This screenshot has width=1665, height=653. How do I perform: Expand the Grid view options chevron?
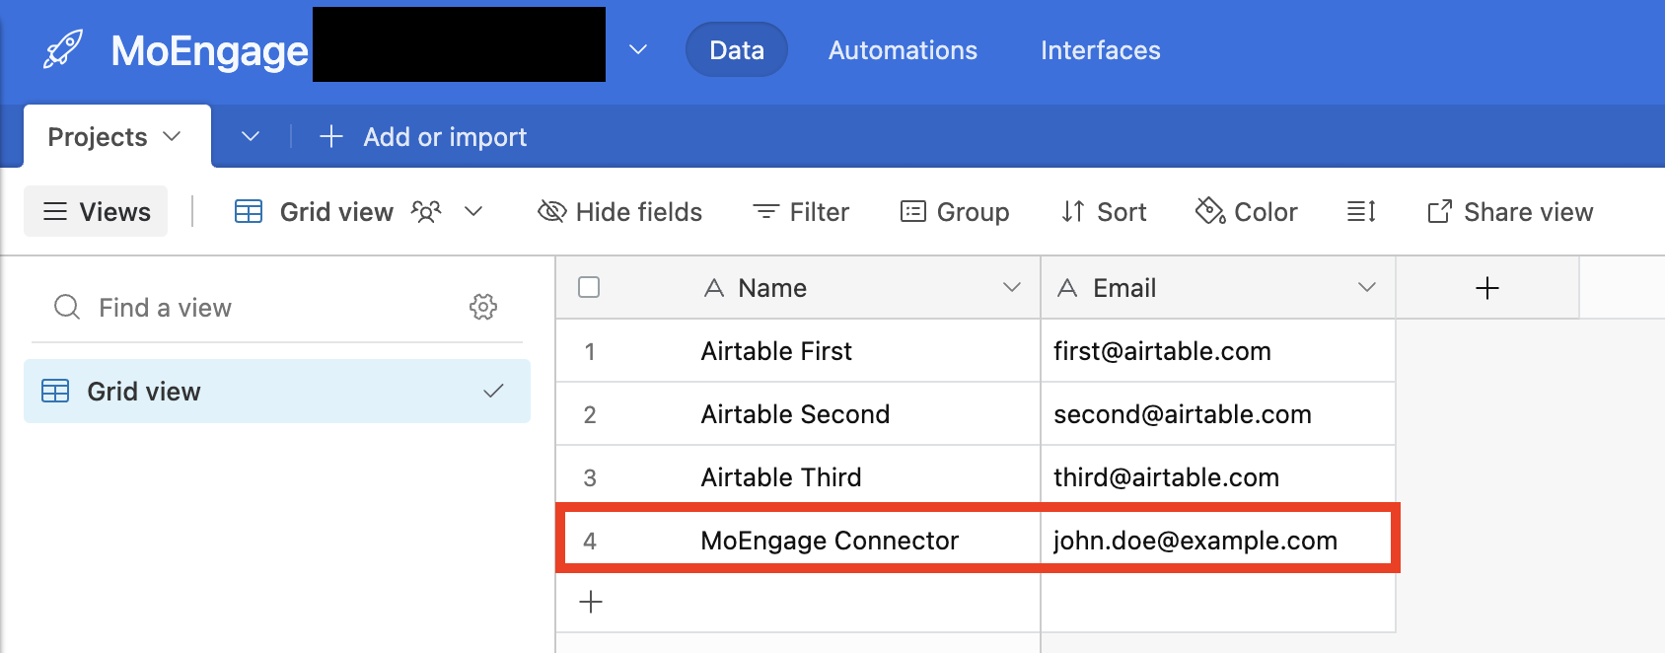(473, 211)
